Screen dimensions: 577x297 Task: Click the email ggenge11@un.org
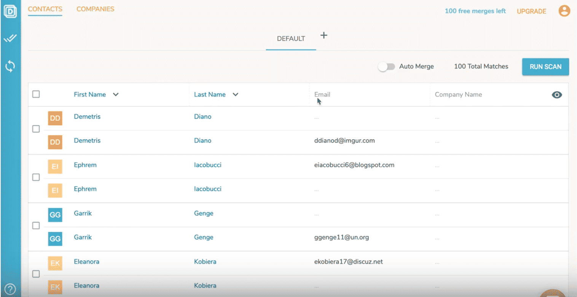pos(341,237)
